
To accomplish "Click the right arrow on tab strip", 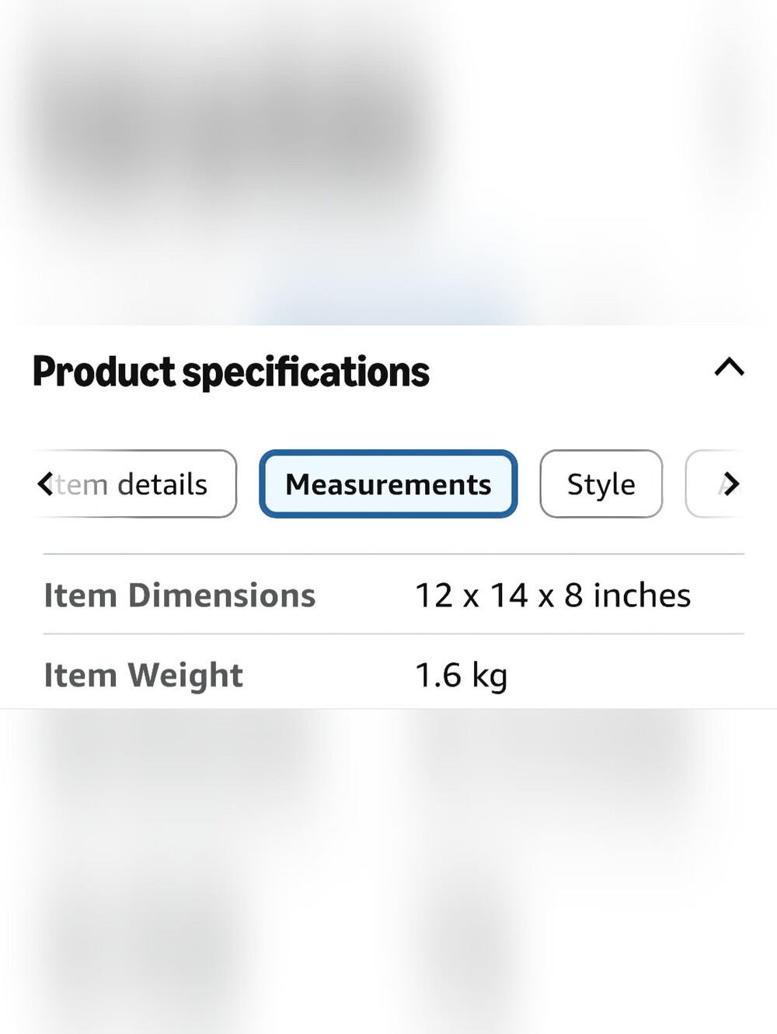I will [731, 484].
